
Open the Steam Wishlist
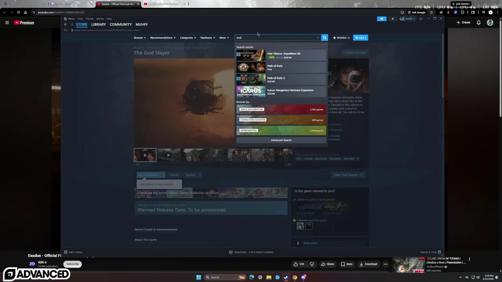point(341,38)
